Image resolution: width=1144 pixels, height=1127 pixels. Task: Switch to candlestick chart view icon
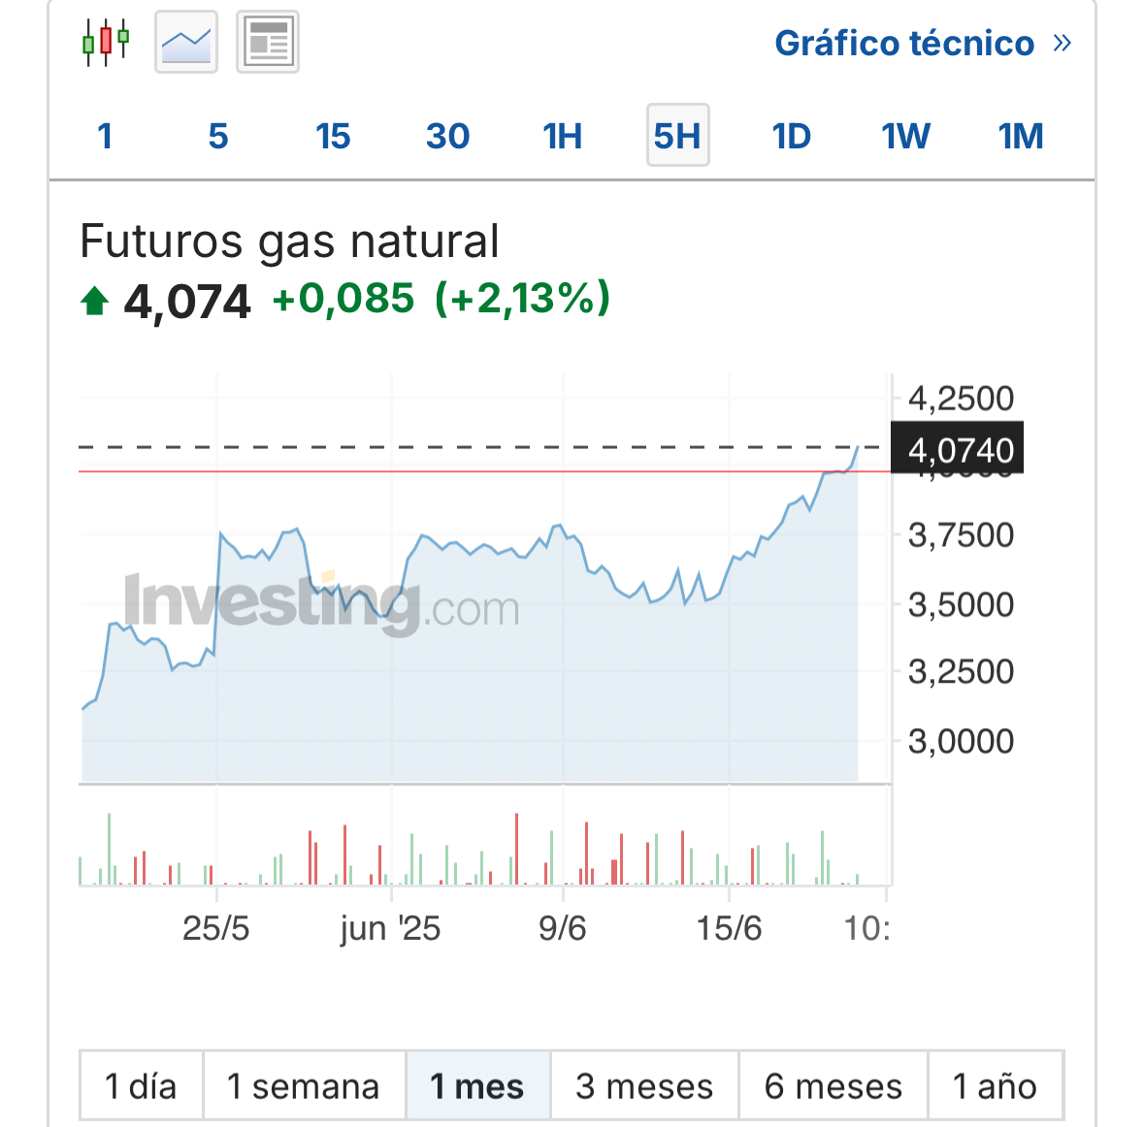(106, 42)
